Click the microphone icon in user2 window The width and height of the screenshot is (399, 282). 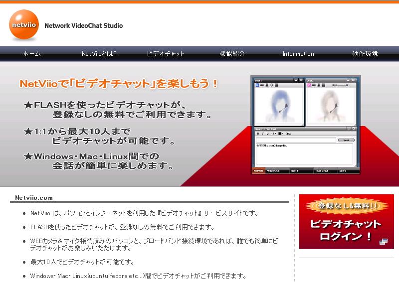click(319, 85)
